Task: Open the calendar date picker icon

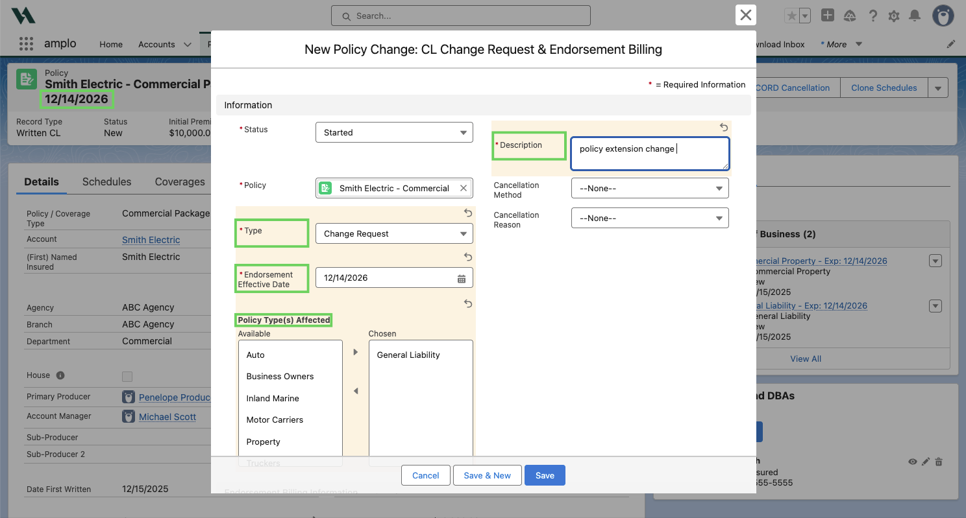Action: [462, 278]
